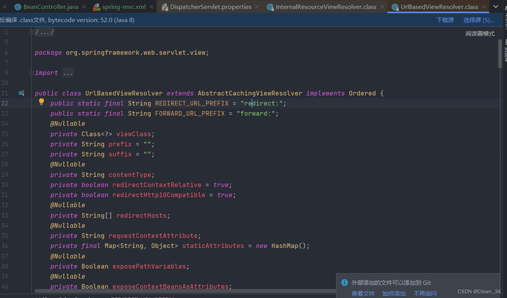Click the yellow lightbulb intention icon
Screen dimensions: 507x298
41,102
